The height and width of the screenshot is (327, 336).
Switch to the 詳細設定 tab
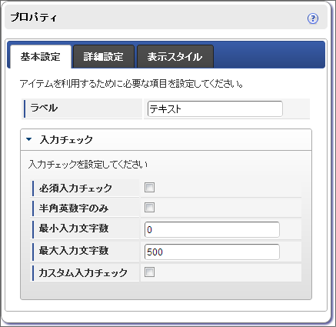[104, 57]
